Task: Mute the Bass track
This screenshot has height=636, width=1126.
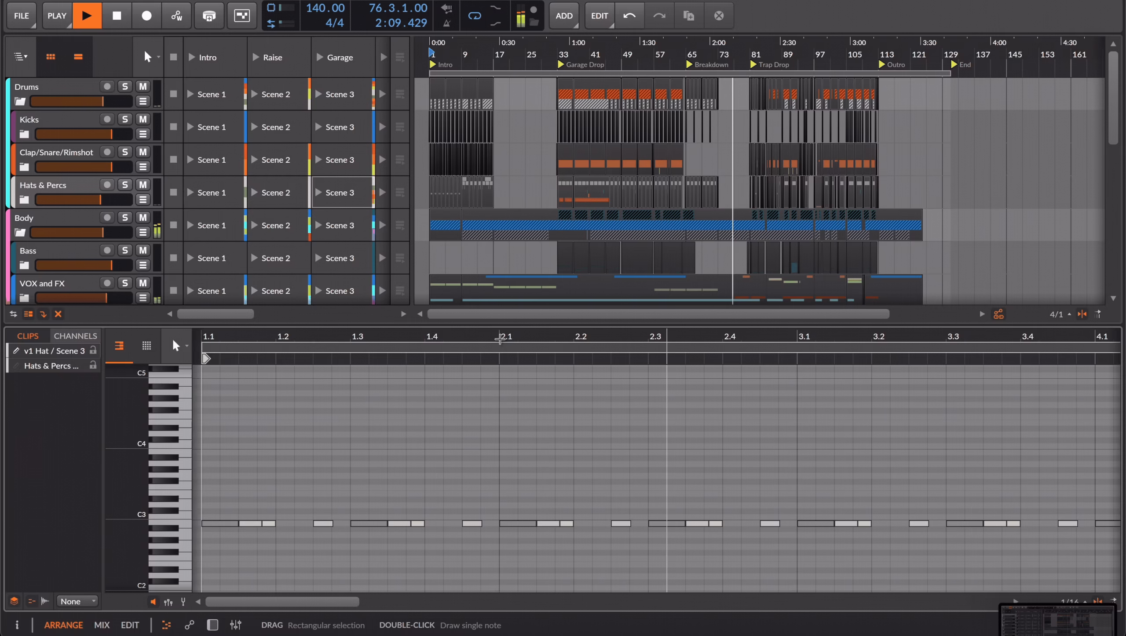Action: (142, 250)
